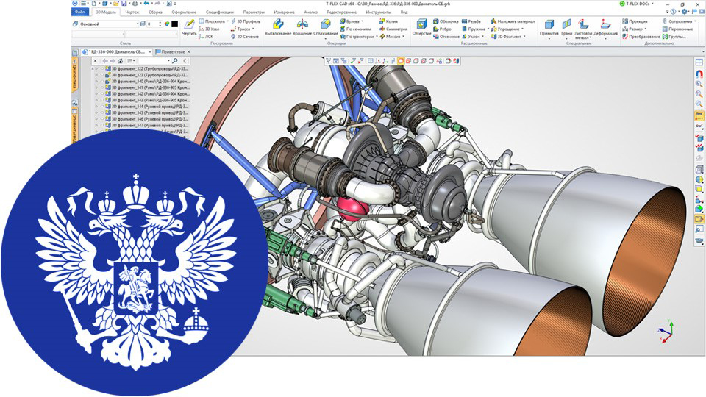This screenshot has width=706, height=397.
Task: Open the Отверстие hole tool
Action: pos(421,27)
